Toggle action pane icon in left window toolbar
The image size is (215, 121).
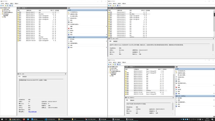[12, 6]
